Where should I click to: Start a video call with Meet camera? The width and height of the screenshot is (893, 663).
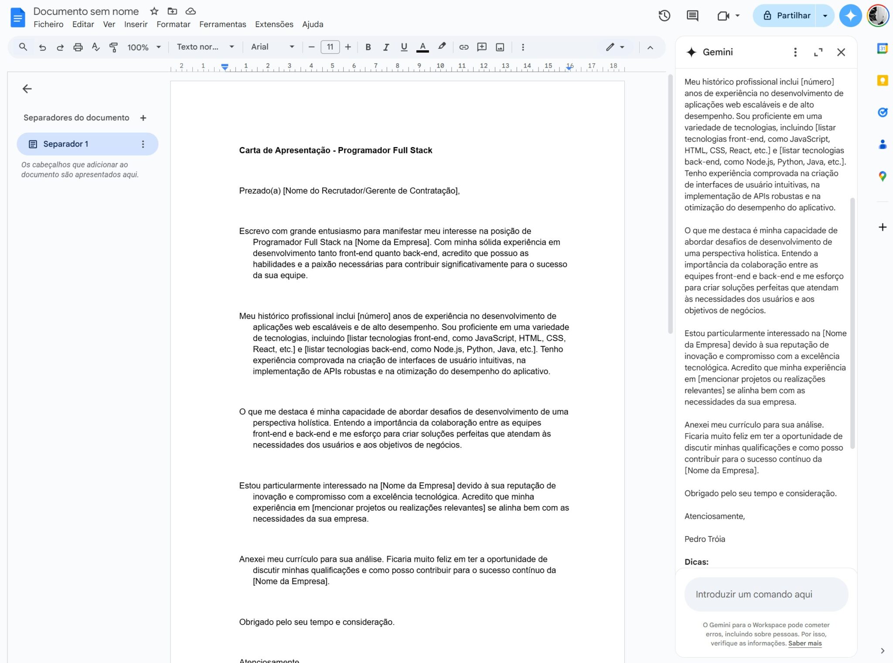click(723, 16)
